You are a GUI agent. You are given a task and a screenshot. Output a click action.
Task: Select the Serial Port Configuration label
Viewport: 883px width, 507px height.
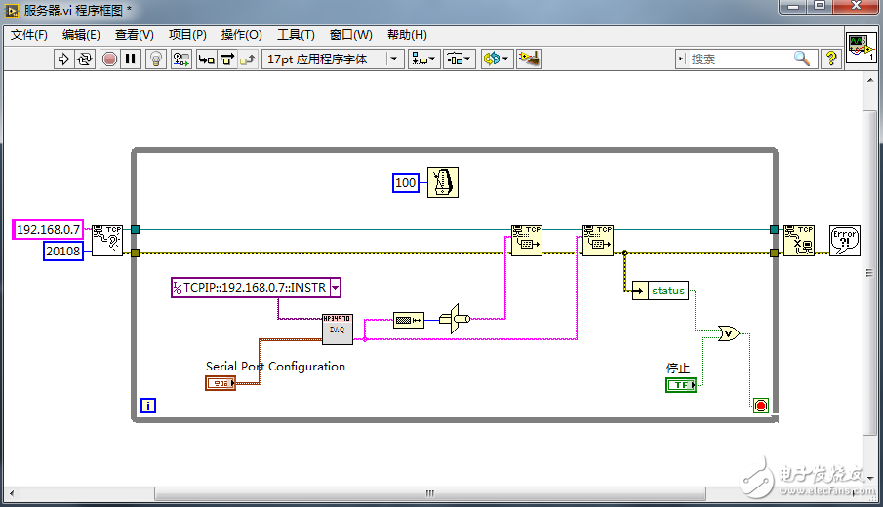(275, 367)
